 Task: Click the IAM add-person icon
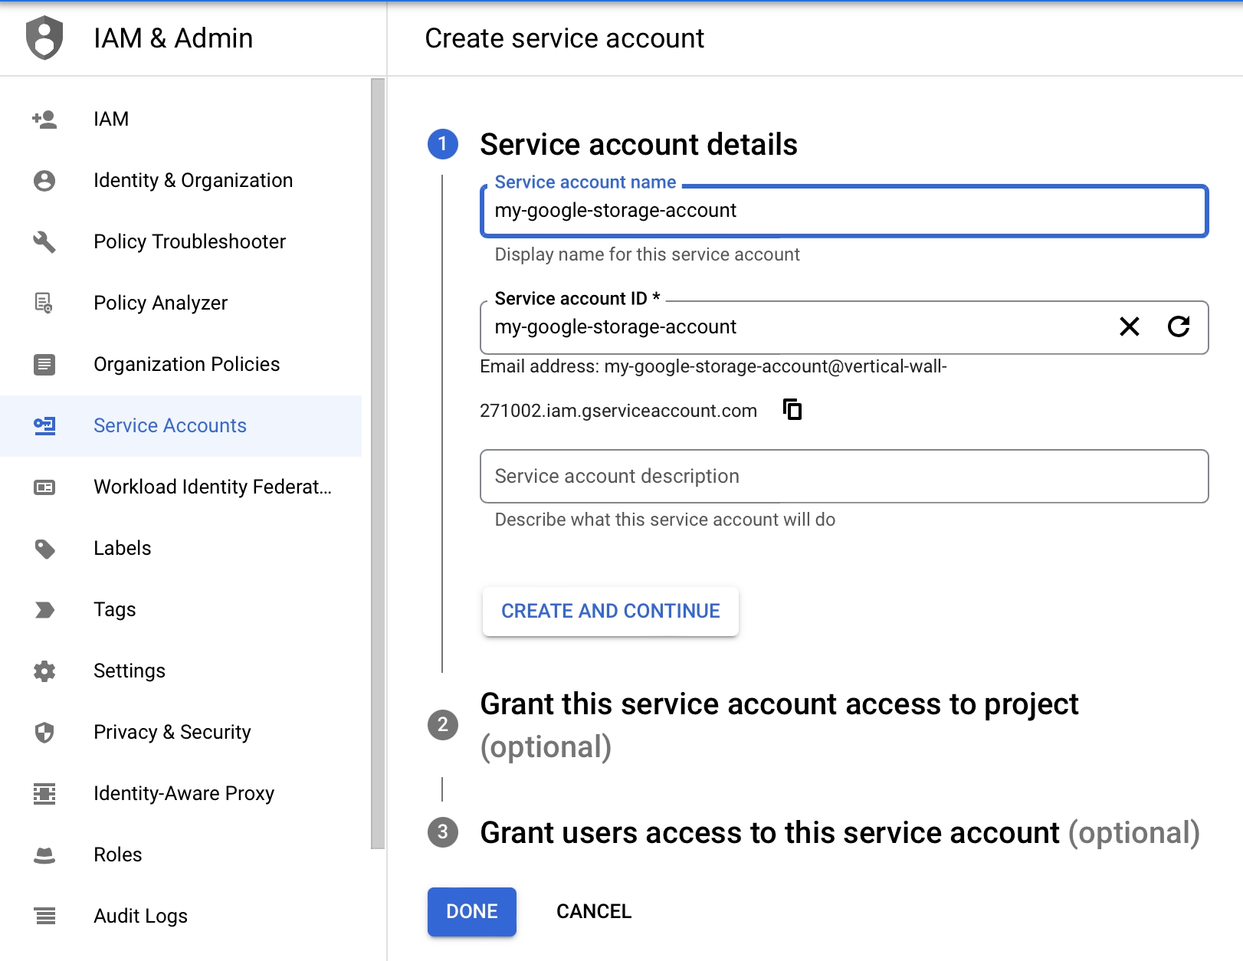(44, 120)
